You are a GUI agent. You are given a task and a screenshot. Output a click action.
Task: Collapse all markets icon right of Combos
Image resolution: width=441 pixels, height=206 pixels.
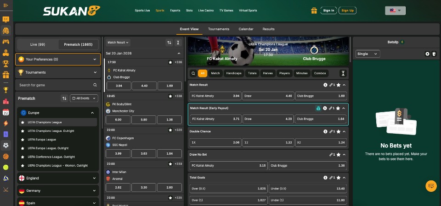coord(343,73)
